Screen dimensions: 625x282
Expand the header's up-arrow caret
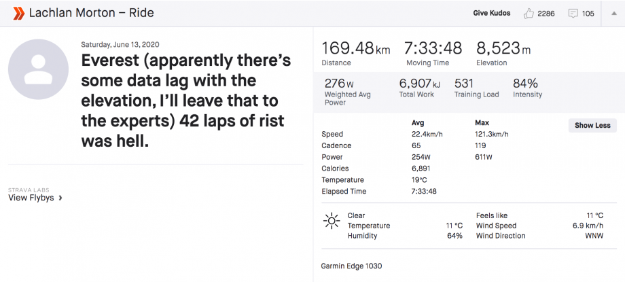pos(613,13)
